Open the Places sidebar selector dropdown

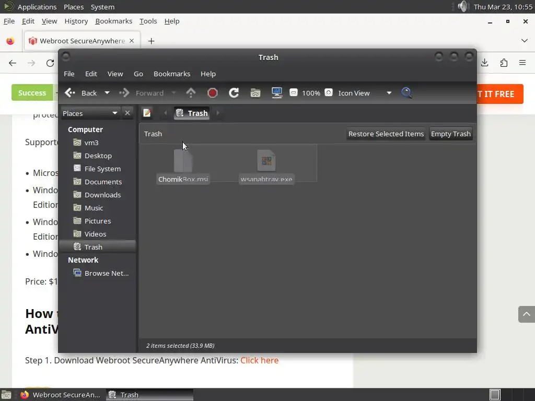tap(90, 113)
